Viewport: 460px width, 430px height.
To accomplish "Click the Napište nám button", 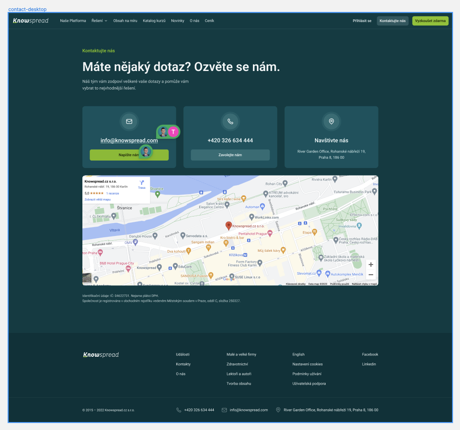I will [x=129, y=155].
